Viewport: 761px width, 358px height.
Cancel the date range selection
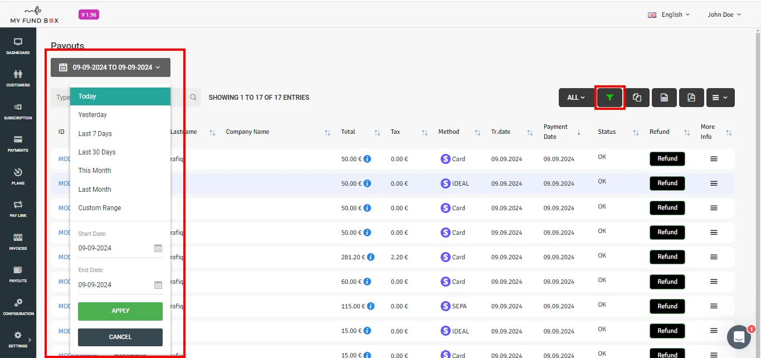(120, 337)
